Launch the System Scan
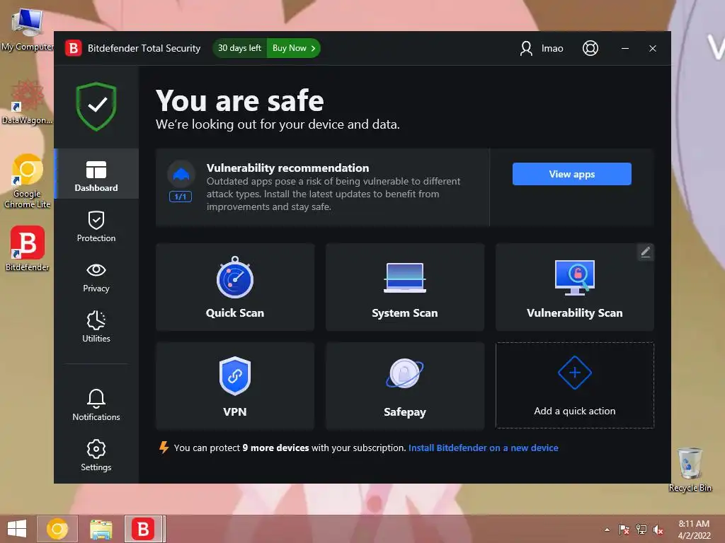Image resolution: width=725 pixels, height=543 pixels. point(404,287)
